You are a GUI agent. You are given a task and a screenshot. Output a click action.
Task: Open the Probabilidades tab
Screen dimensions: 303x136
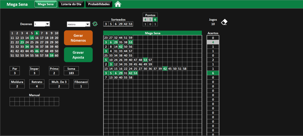coord(99,4)
